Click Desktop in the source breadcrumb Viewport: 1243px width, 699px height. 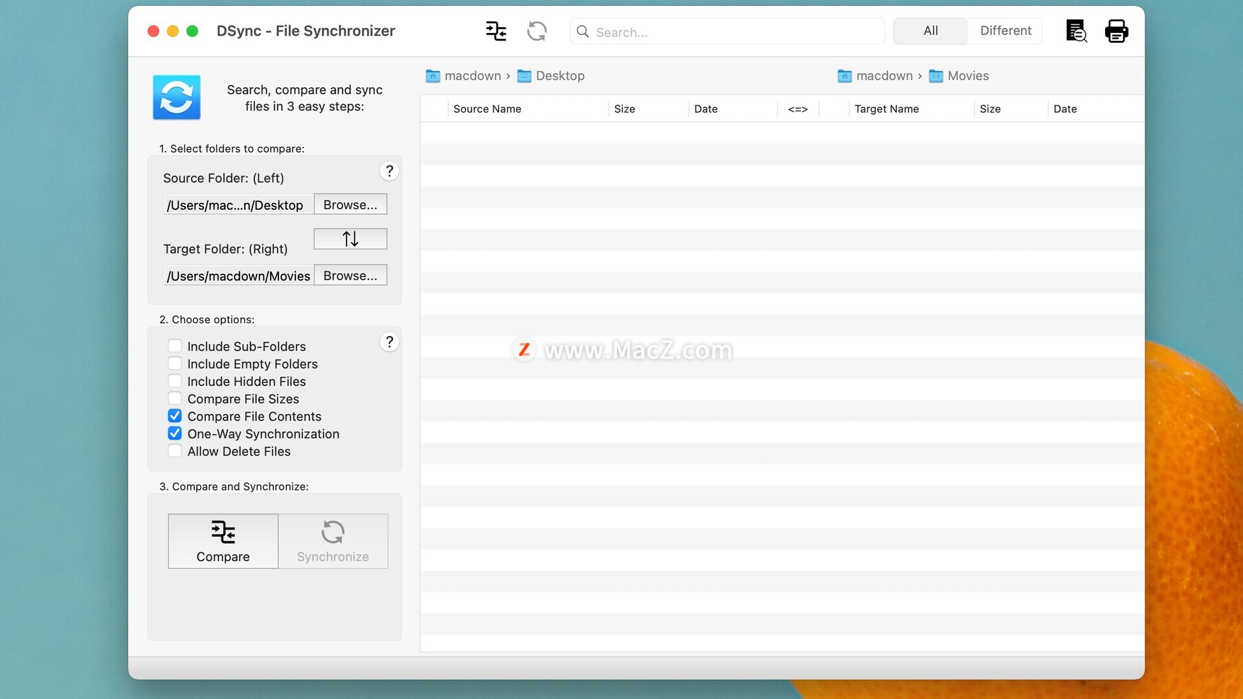point(560,76)
